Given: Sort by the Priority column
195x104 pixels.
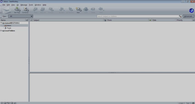Looking at the screenshot, I should [184, 20].
